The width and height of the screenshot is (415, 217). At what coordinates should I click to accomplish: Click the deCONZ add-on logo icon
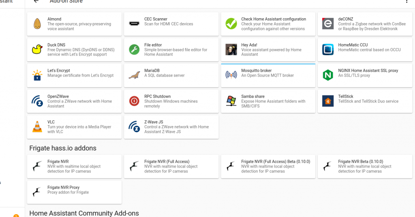click(328, 24)
